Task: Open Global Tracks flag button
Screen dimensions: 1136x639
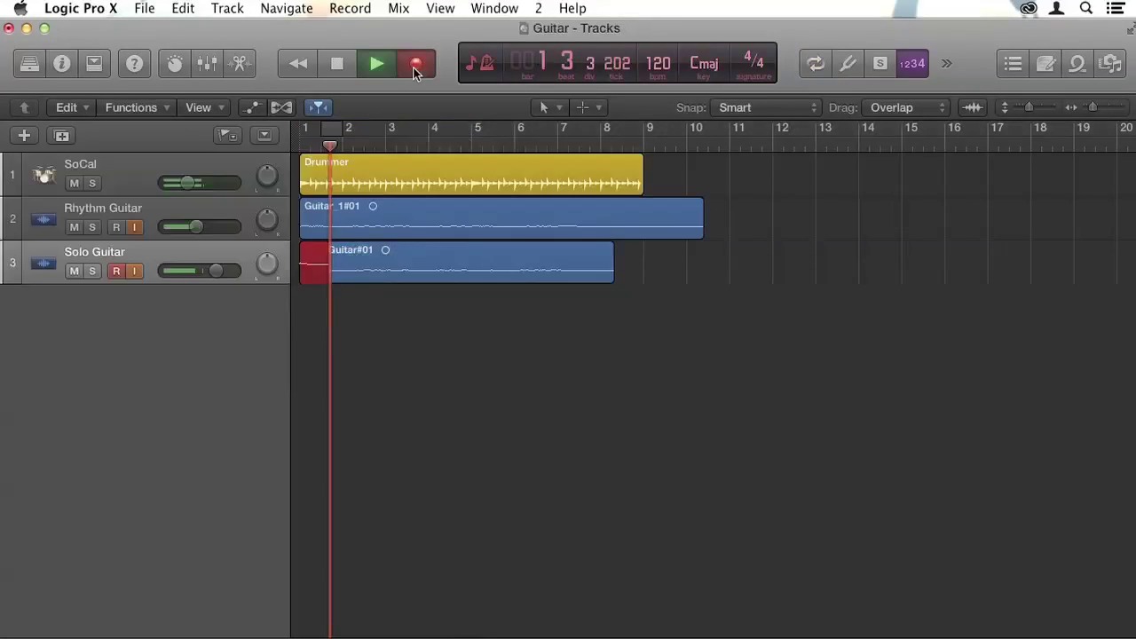Action: click(x=227, y=136)
